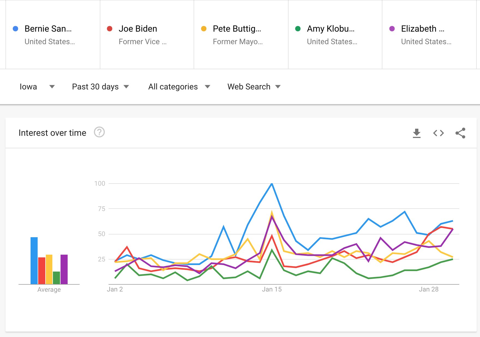Click the red average bar

click(42, 271)
